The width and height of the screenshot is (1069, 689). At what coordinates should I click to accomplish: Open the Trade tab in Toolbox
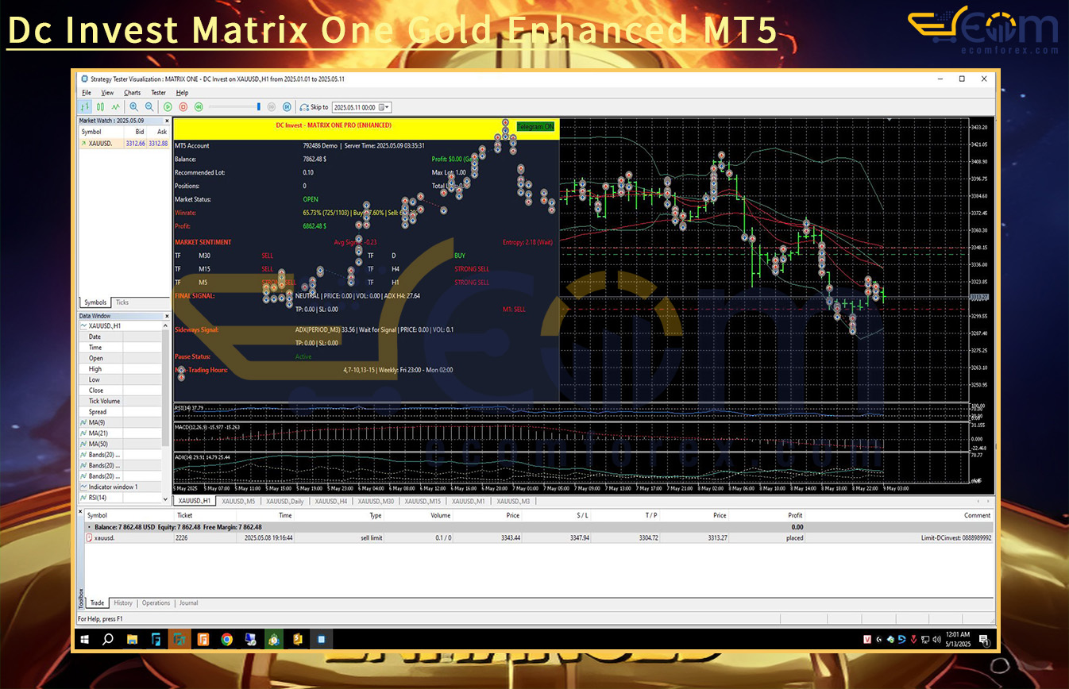tap(97, 603)
